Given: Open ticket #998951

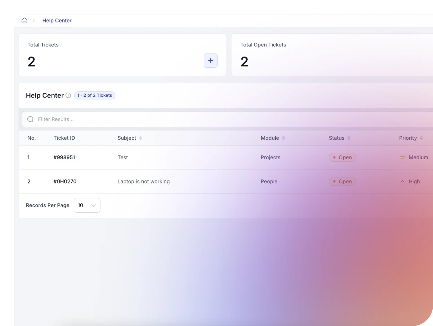Looking at the screenshot, I should pos(64,157).
